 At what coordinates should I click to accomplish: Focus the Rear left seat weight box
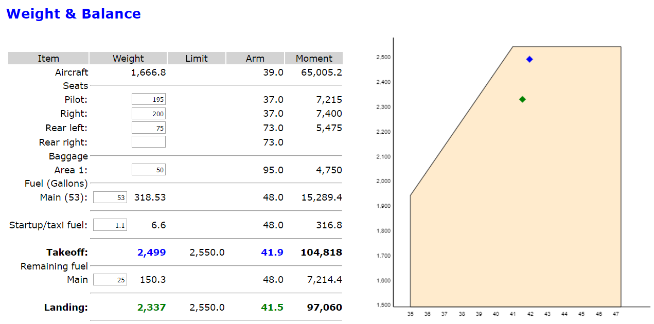coord(148,128)
